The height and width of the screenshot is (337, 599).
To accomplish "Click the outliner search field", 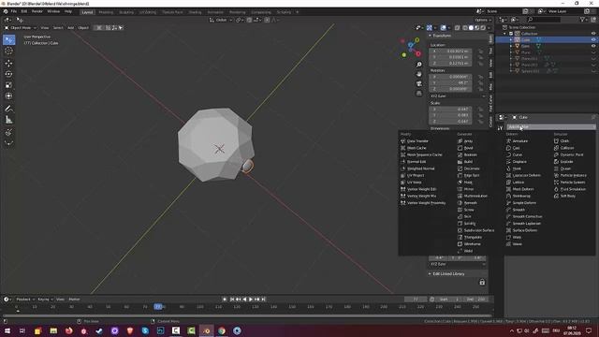I will tap(544, 20).
